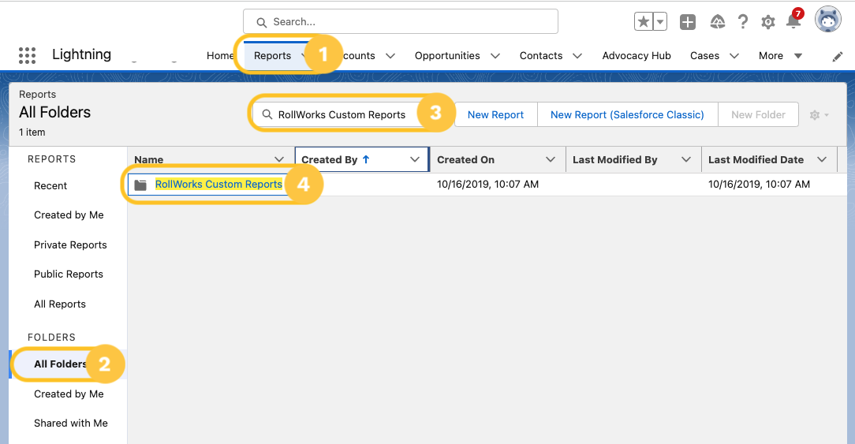Select Private Reports in the sidebar

(70, 244)
